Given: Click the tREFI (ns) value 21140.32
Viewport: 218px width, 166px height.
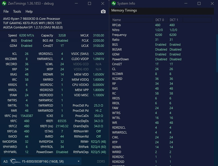Looking at the screenshot, I should [x=62, y=126].
